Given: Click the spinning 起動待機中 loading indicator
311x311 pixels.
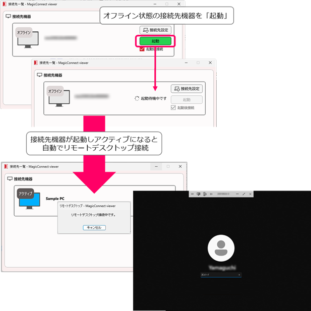Looking at the screenshot, I should click(137, 98).
